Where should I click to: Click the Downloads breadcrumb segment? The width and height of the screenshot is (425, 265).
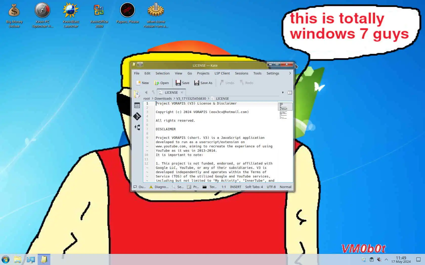tap(163, 98)
